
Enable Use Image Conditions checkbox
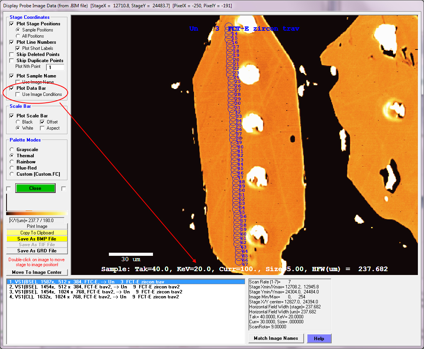(x=18, y=94)
